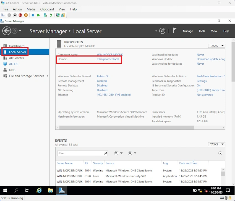Expand Events section with circled chevron
This screenshot has height=201, width=235.
[x=220, y=153]
